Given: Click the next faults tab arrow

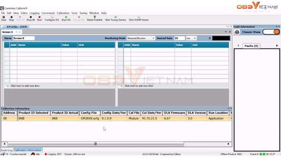Looking at the screenshot, I should pyautogui.click(x=277, y=45).
